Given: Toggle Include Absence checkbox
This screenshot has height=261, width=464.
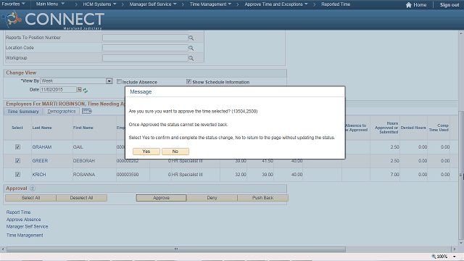Looking at the screenshot, I should coord(119,82).
